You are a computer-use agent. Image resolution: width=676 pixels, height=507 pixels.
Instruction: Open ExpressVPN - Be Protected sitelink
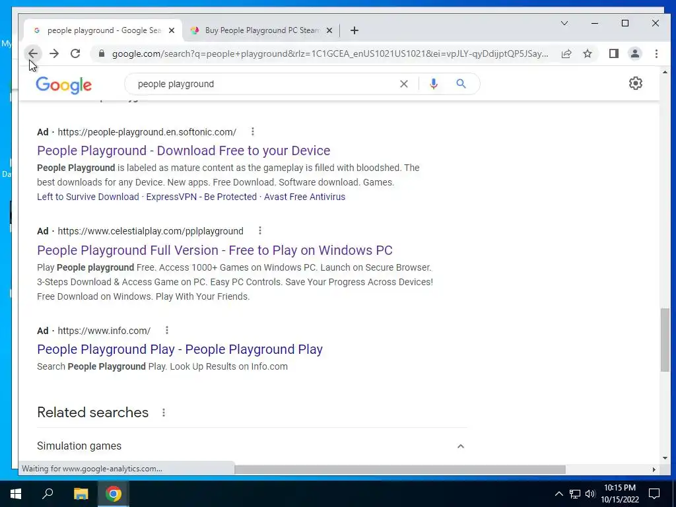point(201,197)
